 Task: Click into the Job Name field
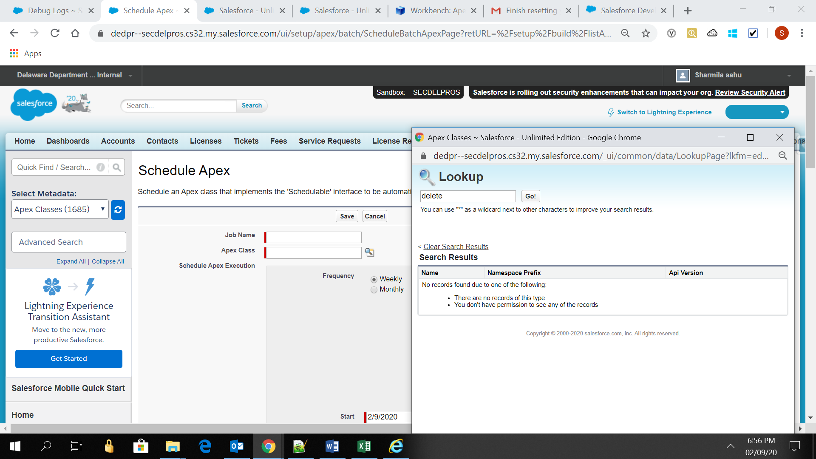pyautogui.click(x=314, y=237)
